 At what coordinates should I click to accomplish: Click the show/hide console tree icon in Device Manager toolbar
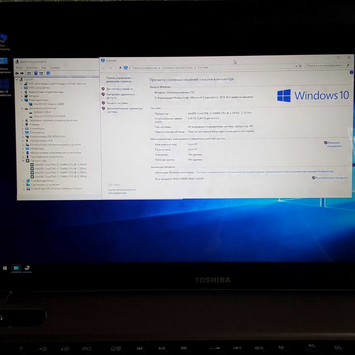coord(29,74)
